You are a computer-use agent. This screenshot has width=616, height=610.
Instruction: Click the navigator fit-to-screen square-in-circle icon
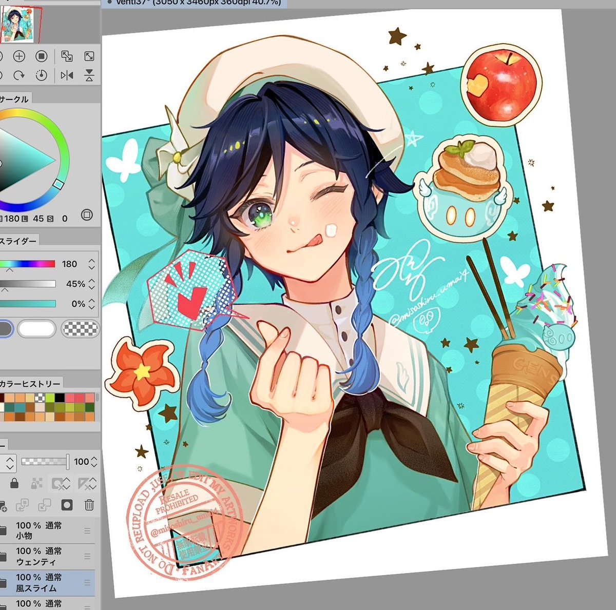click(x=42, y=56)
